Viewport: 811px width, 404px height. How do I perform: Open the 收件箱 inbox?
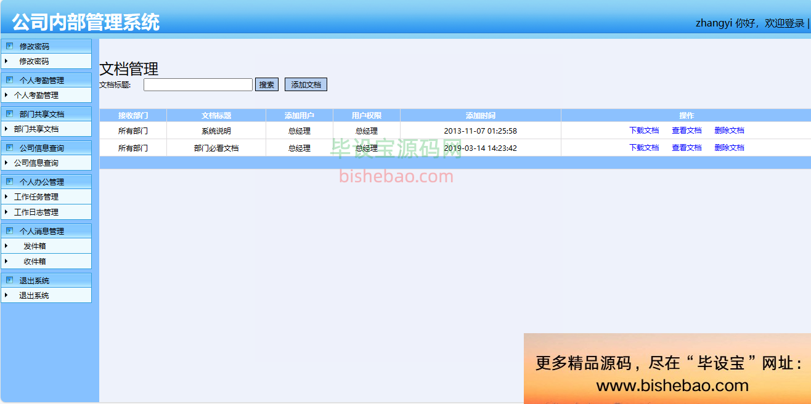point(35,262)
